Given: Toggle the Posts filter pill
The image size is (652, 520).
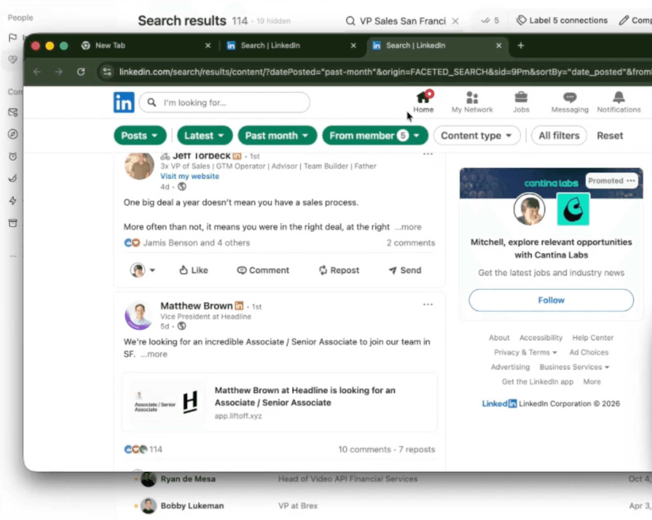Looking at the screenshot, I should [140, 135].
